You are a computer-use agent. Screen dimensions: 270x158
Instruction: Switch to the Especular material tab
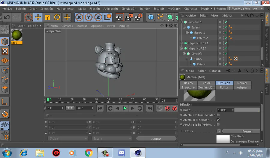[x=188, y=88]
